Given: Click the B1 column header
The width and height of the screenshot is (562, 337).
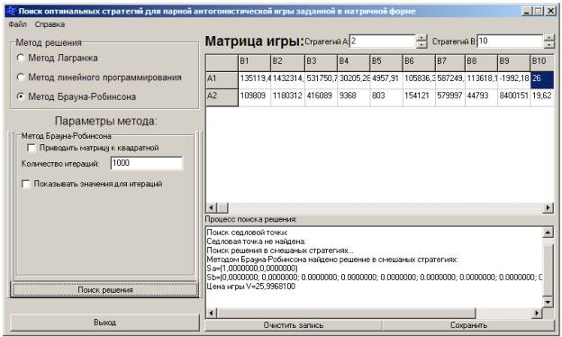Looking at the screenshot, I should 254,63.
